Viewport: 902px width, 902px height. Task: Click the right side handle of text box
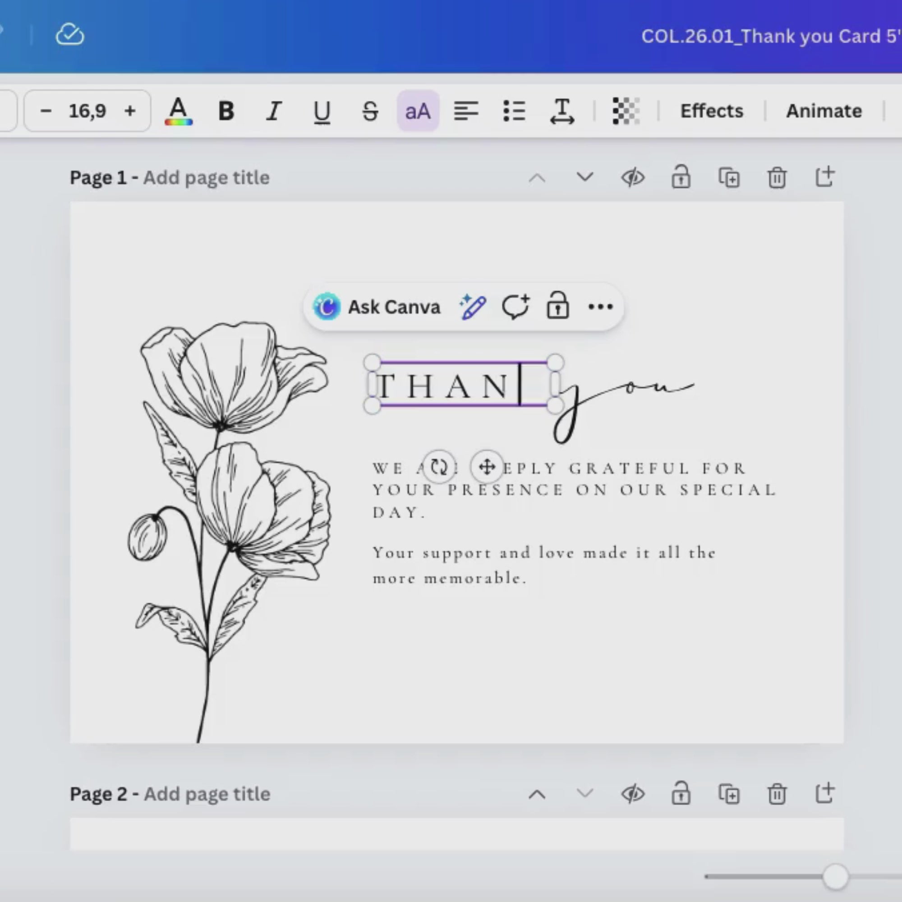click(555, 385)
